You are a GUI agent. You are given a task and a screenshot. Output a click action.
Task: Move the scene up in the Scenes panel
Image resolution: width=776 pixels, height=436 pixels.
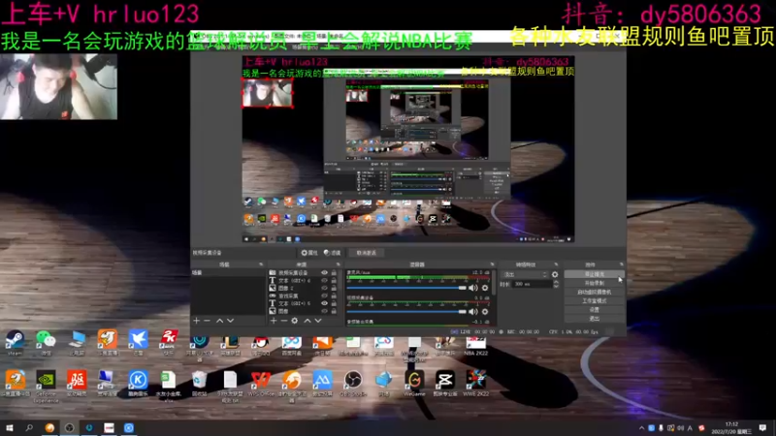click(220, 321)
